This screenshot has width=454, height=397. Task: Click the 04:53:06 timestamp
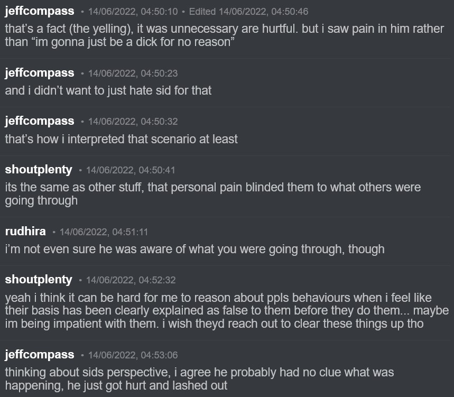(x=133, y=355)
